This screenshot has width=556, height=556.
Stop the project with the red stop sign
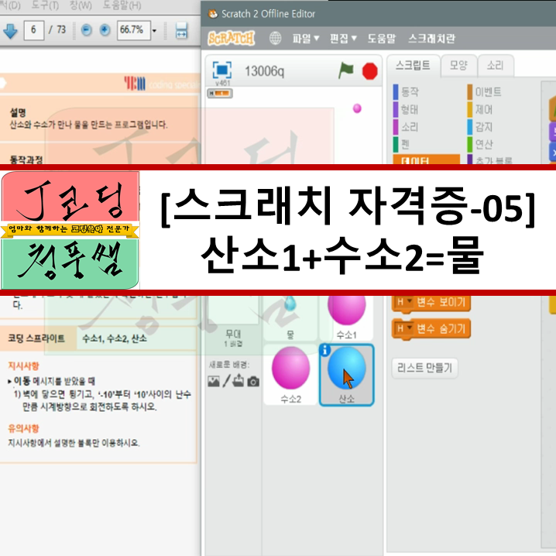(x=370, y=71)
